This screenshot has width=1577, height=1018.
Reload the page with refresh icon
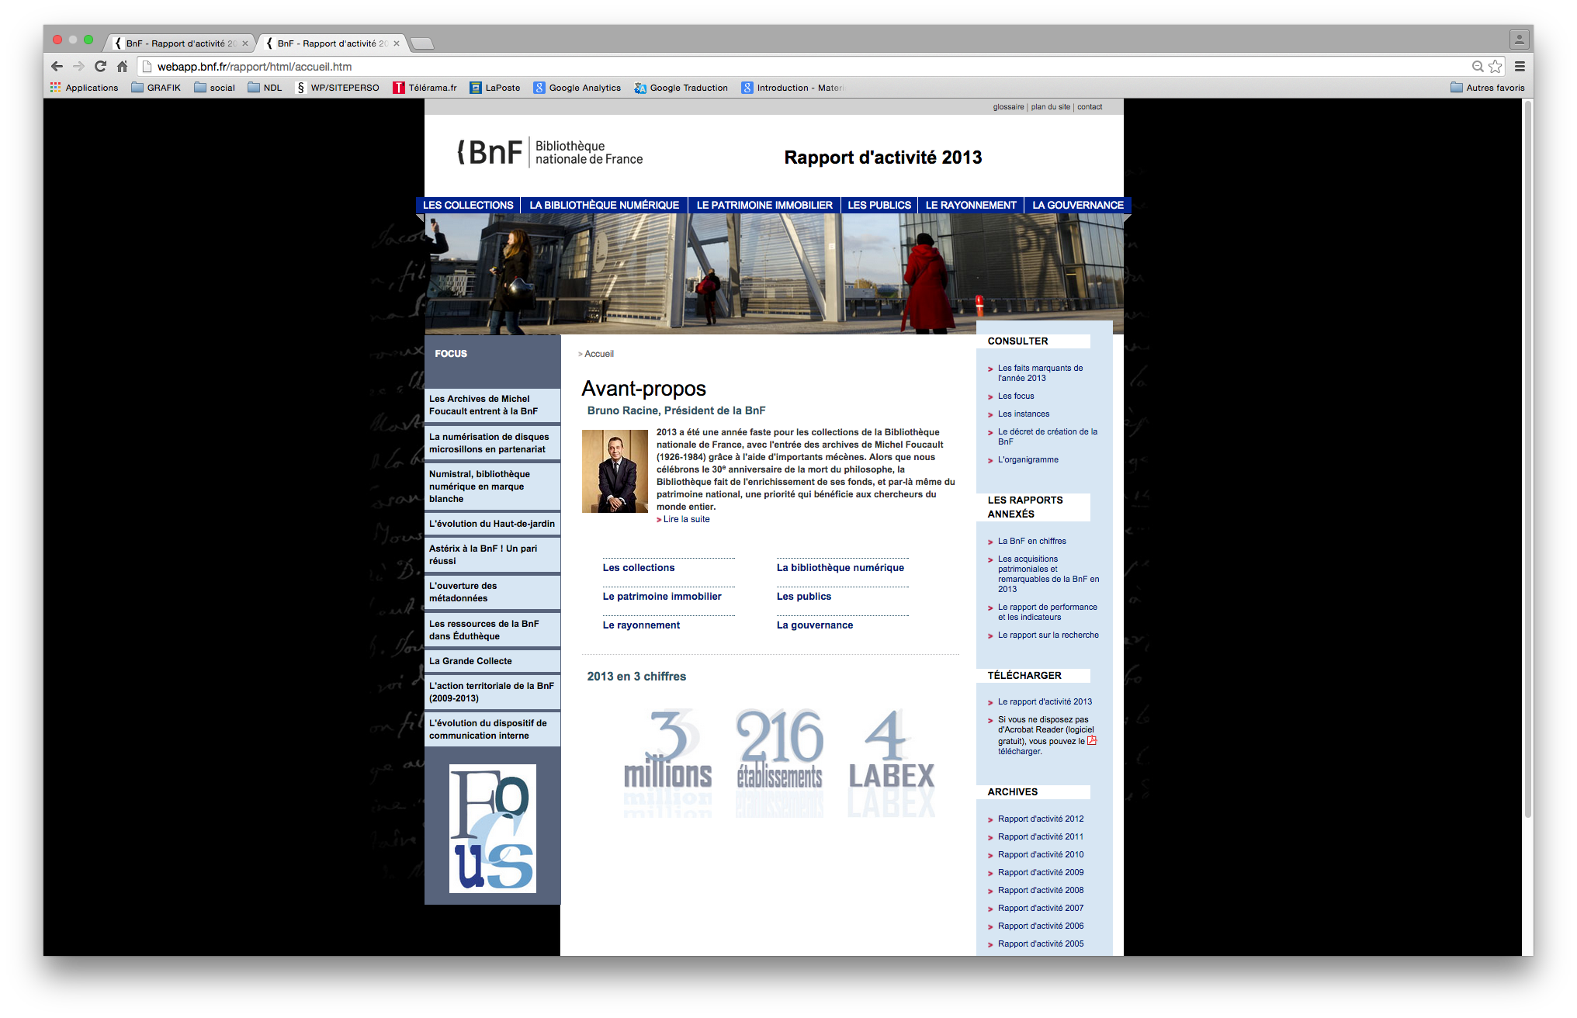100,67
